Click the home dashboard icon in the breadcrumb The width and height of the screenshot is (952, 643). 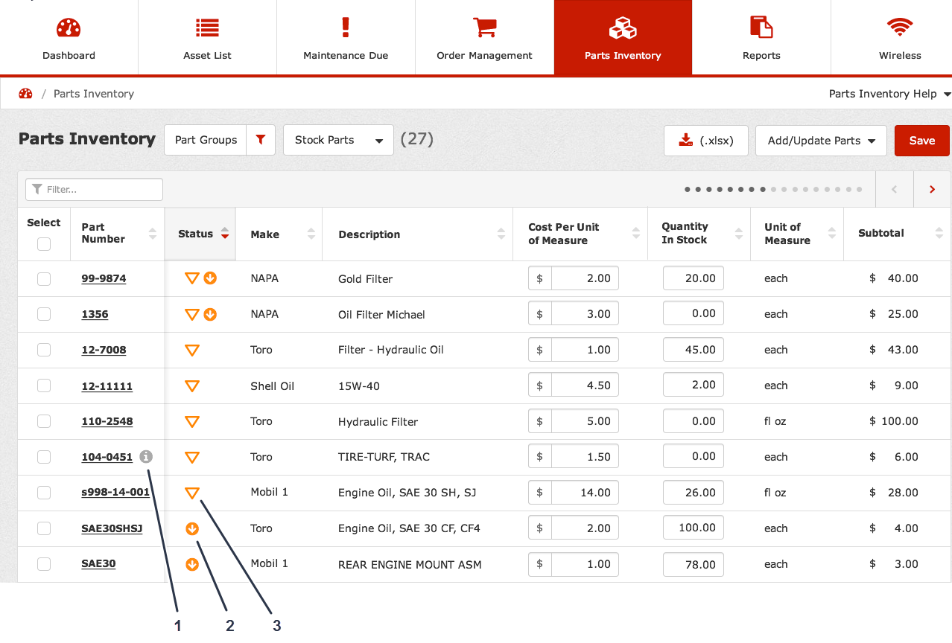[x=25, y=94]
